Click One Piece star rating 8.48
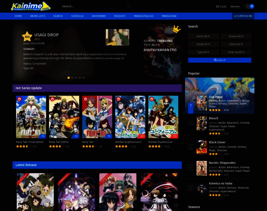 (215, 110)
